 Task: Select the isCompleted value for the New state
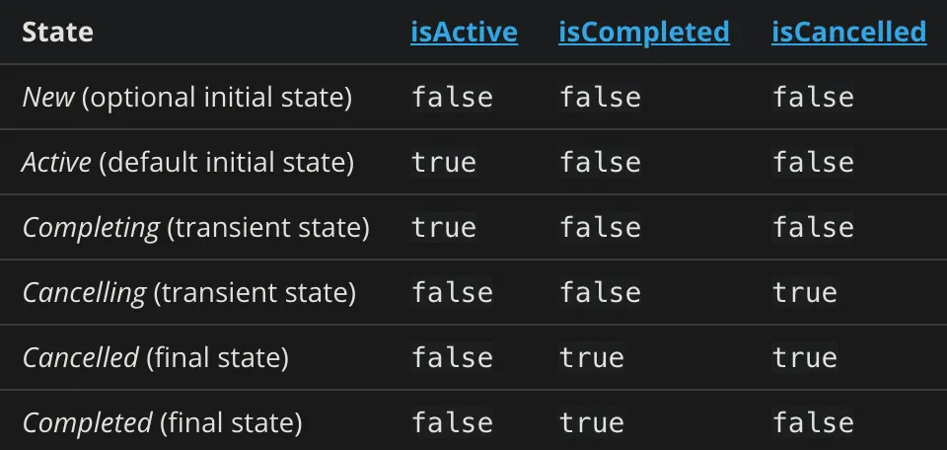coord(601,98)
